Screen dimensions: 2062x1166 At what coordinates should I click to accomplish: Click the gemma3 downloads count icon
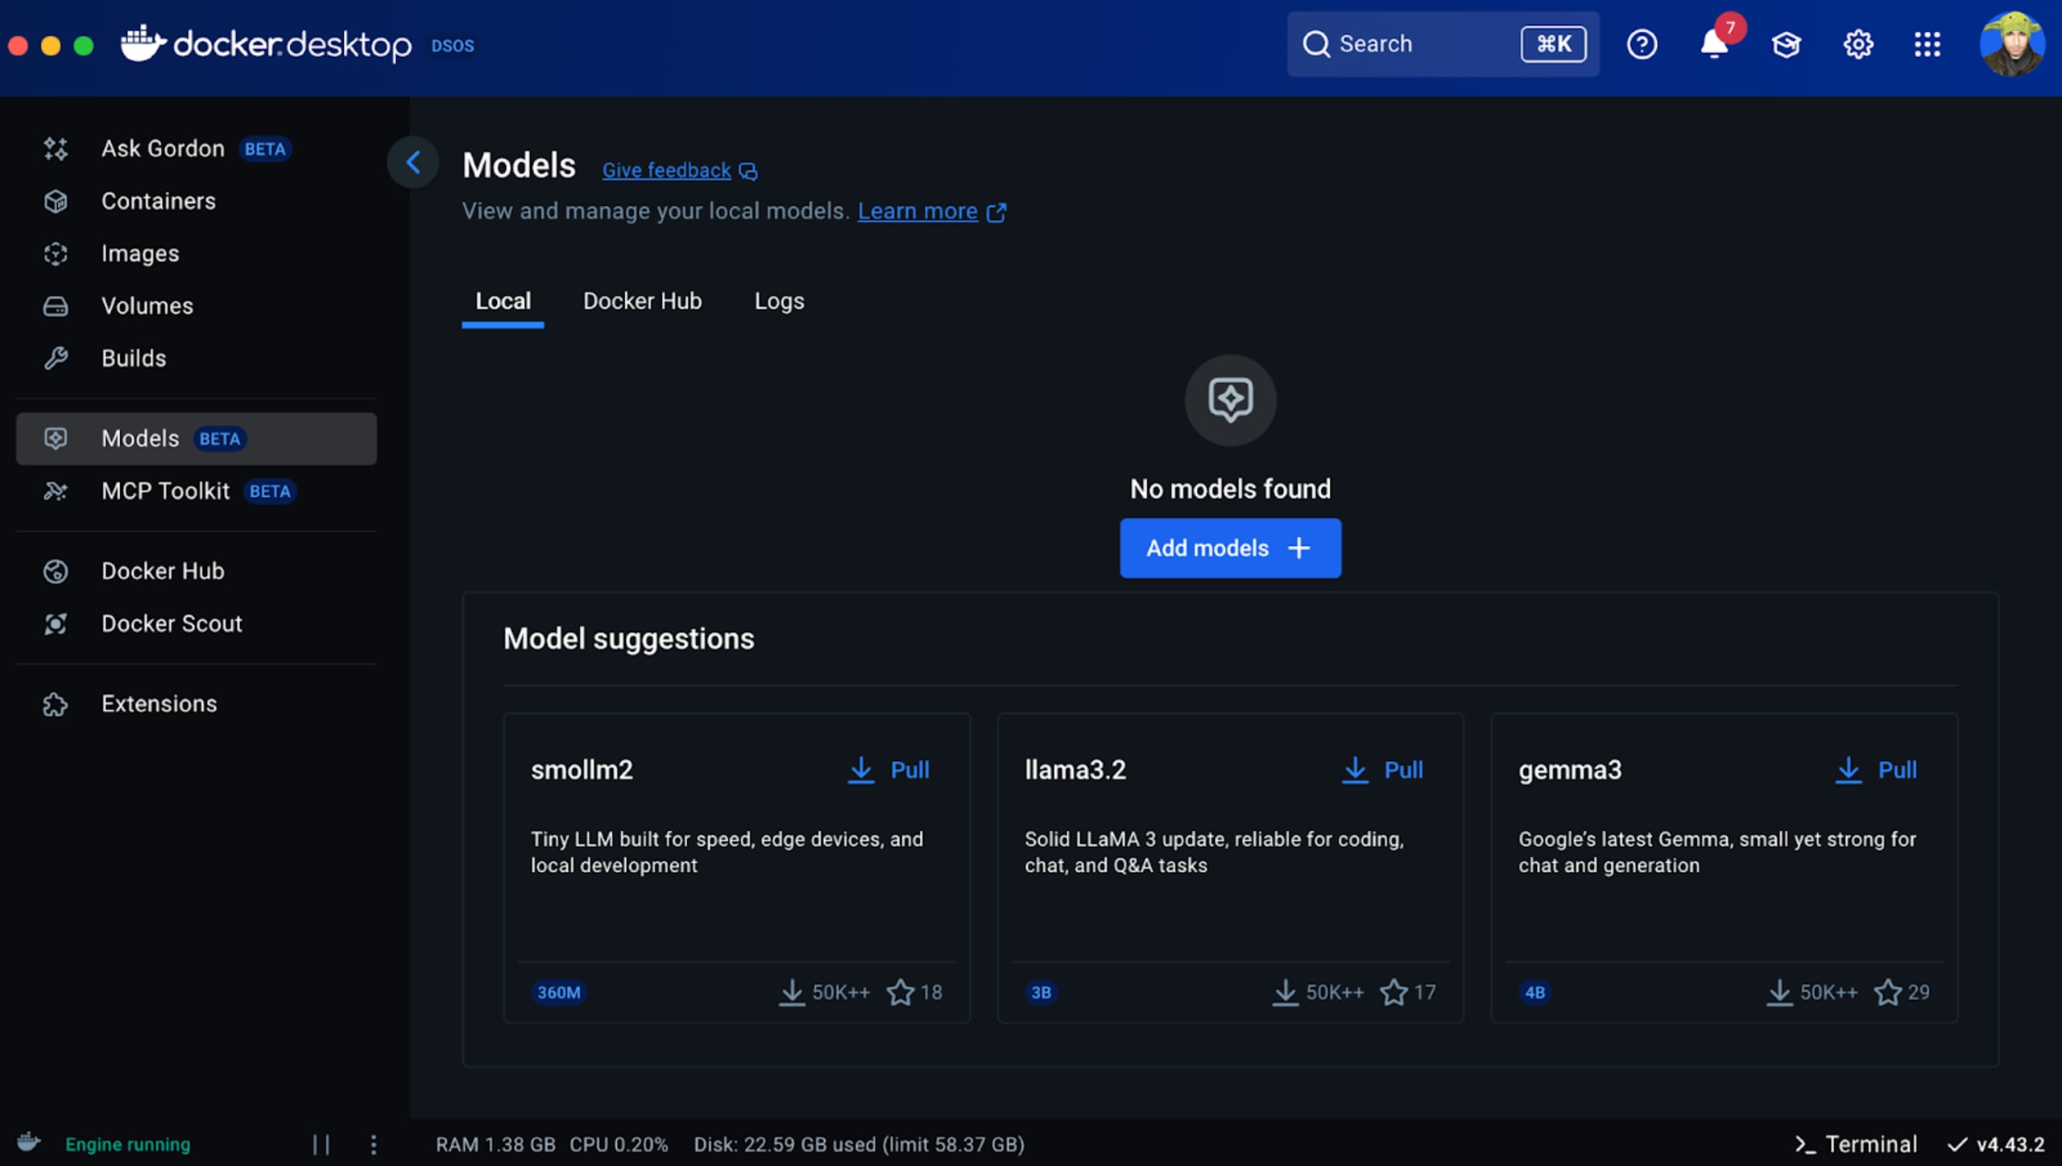click(1779, 992)
